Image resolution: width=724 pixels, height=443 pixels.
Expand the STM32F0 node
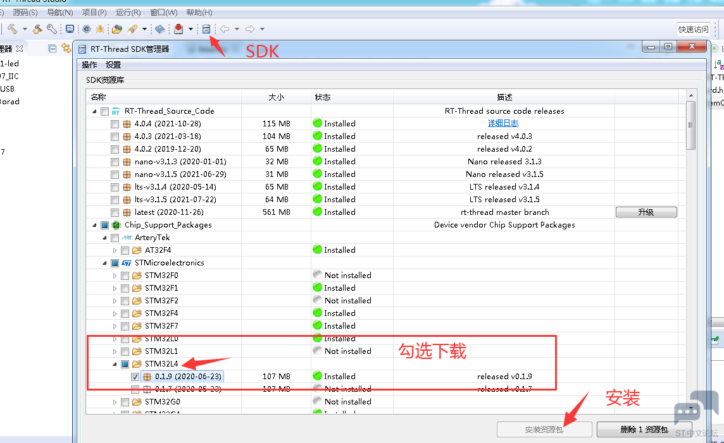pos(115,276)
